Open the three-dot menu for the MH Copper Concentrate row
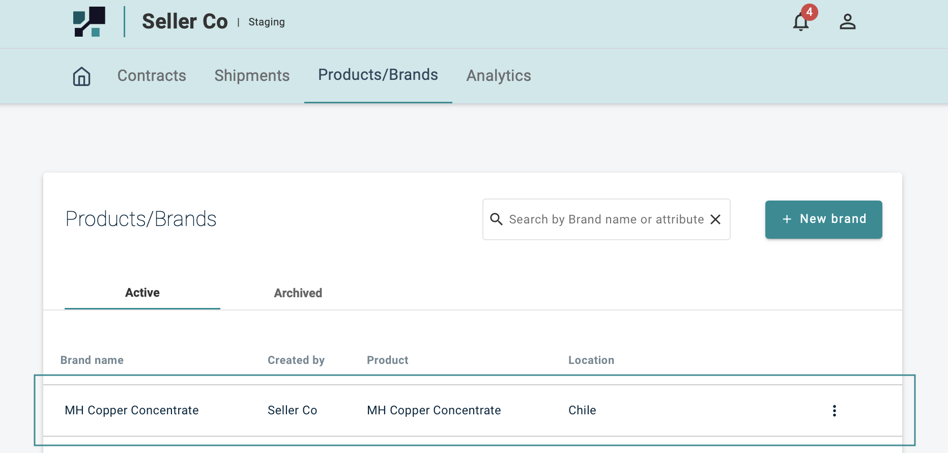 click(834, 411)
